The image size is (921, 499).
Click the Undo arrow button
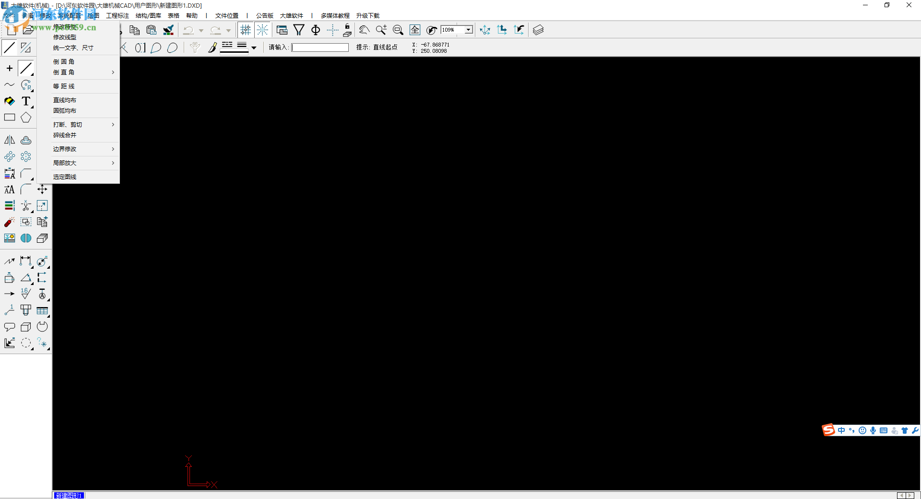click(189, 30)
